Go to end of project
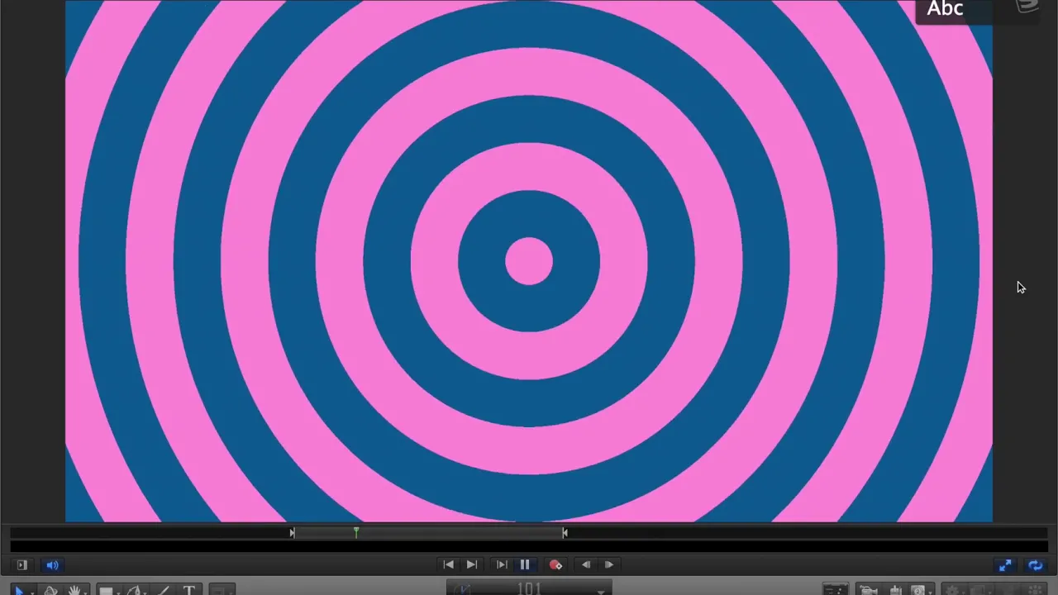Image resolution: width=1058 pixels, height=595 pixels. (471, 565)
